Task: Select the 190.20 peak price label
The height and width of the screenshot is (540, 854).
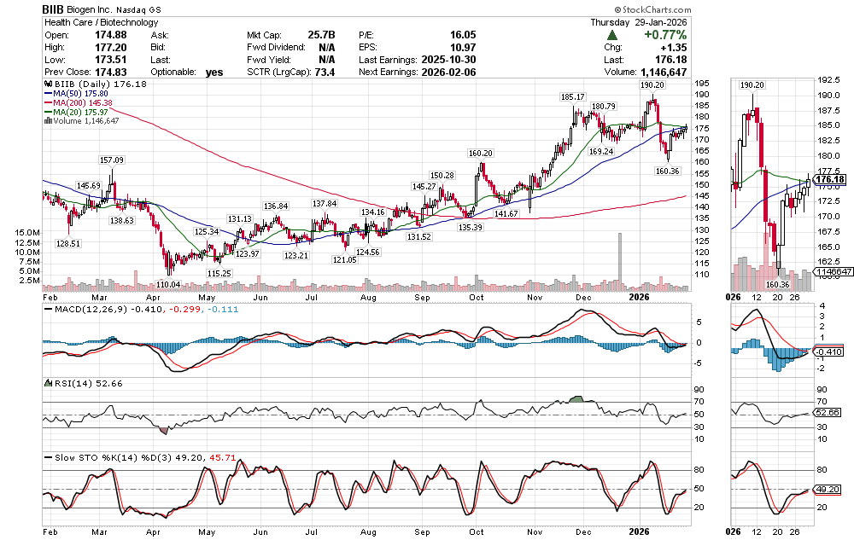Action: pyautogui.click(x=652, y=85)
